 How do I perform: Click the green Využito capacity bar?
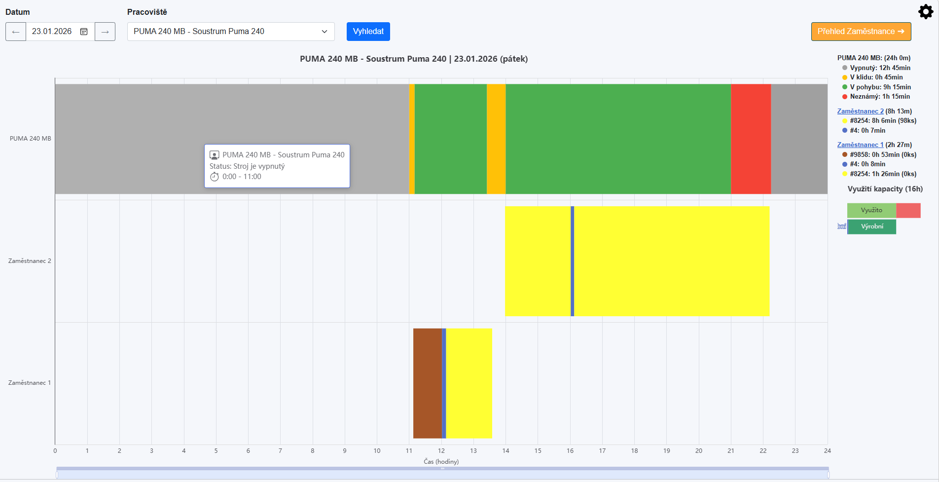(x=871, y=211)
